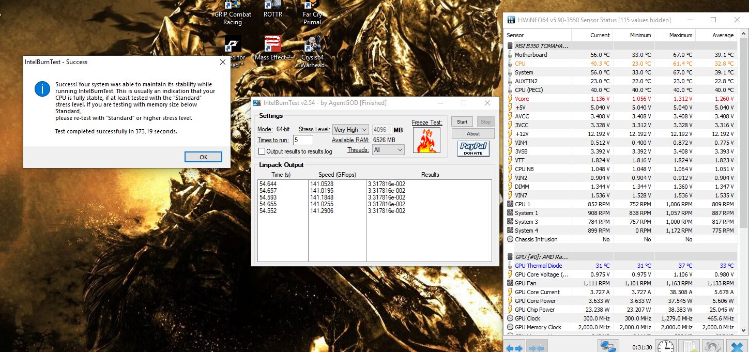
Task: Open Crysis64 Warhead desktop shortcut
Action: 312,52
